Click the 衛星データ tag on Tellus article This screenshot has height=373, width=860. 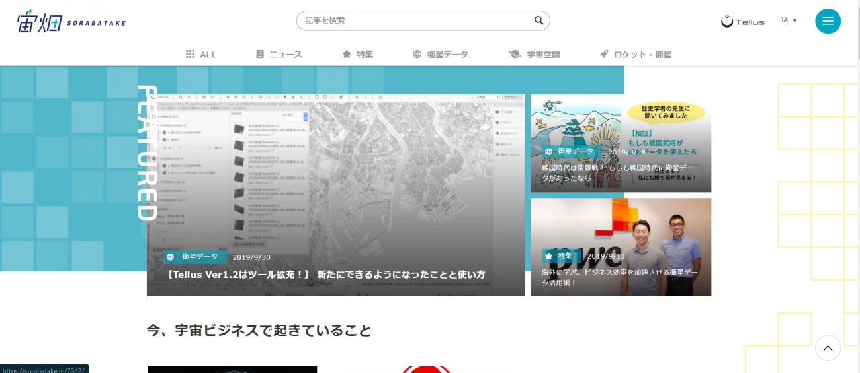click(x=195, y=257)
